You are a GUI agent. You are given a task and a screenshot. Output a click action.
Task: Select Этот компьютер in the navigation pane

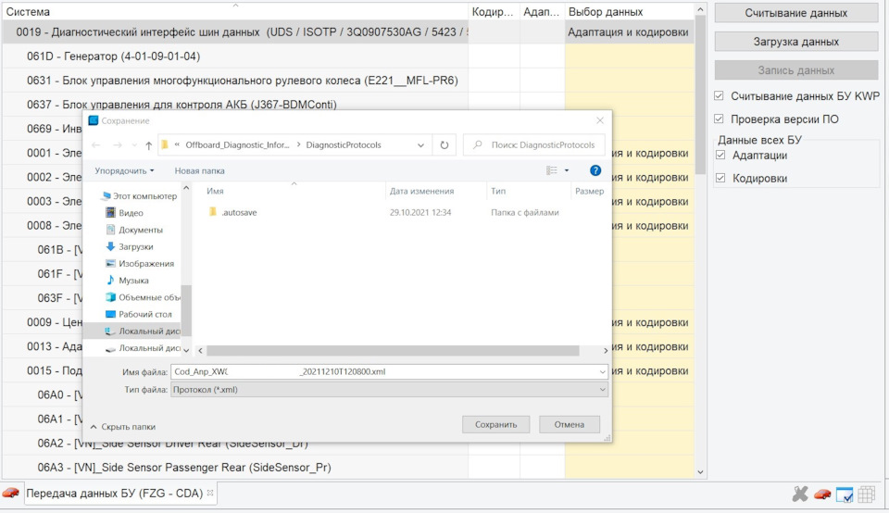tap(144, 196)
